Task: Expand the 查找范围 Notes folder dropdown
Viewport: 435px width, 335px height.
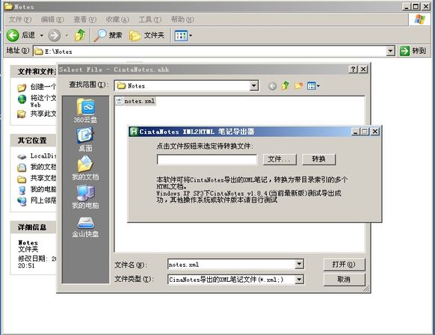Action: [254, 86]
